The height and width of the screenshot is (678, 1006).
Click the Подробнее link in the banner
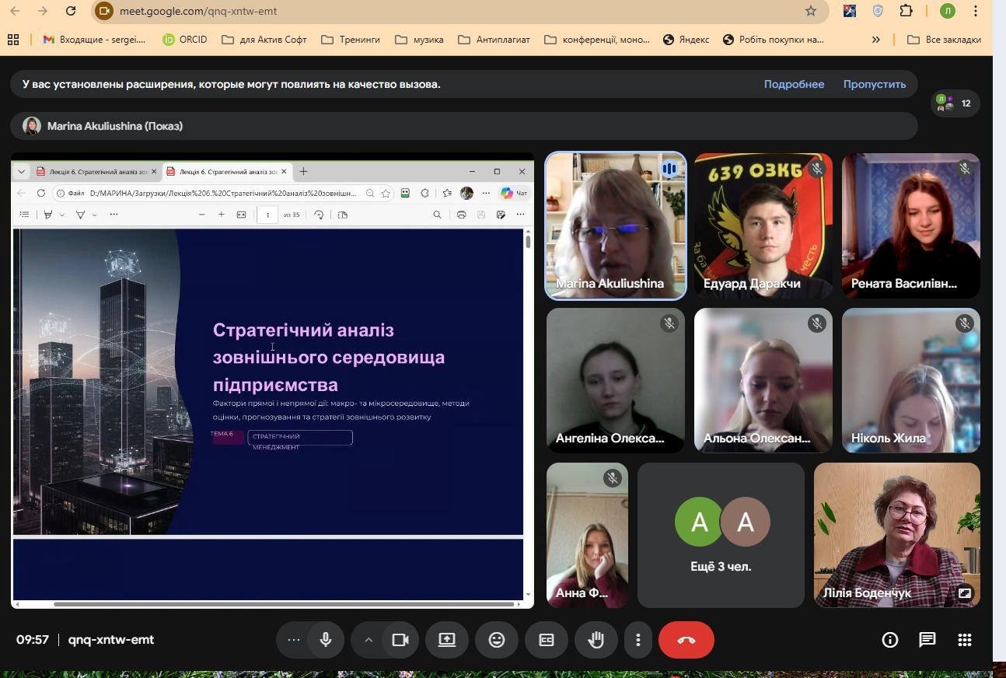(794, 84)
